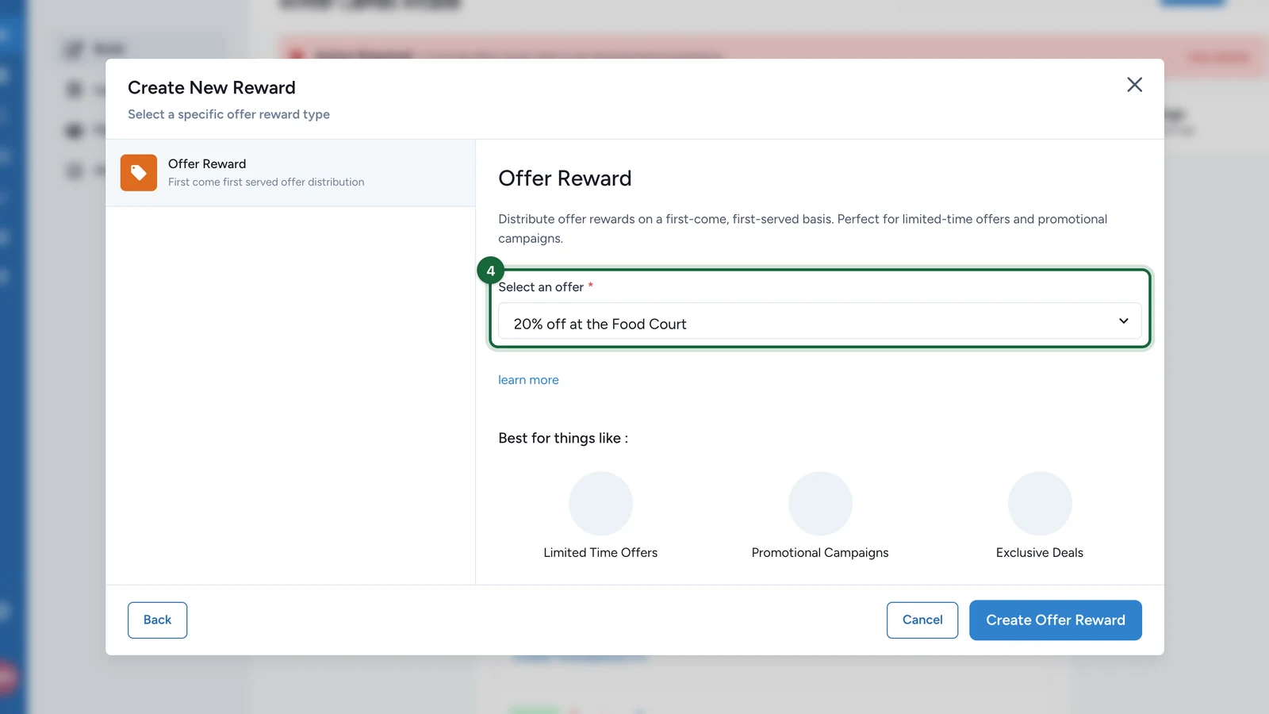The height and width of the screenshot is (714, 1269).
Task: Click the orange tag Offer Reward icon
Action: click(x=139, y=173)
